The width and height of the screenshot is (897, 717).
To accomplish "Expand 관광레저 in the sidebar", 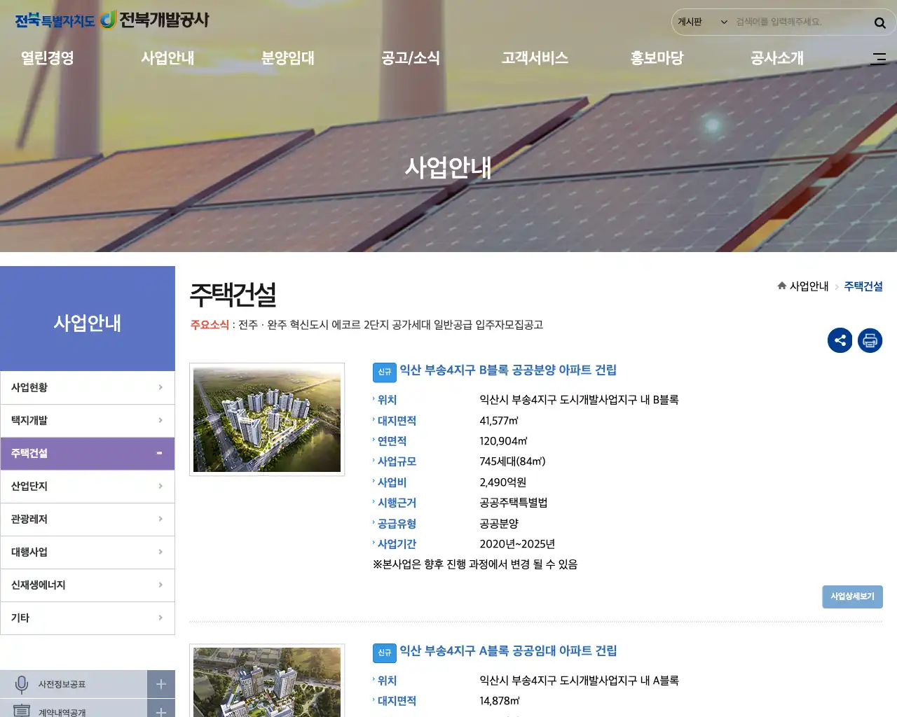I will 88,519.
